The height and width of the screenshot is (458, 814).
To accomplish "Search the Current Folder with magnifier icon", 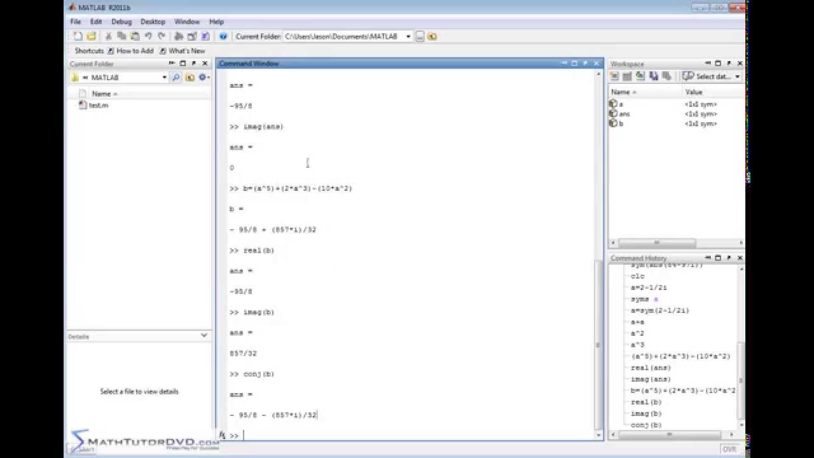I will [176, 78].
